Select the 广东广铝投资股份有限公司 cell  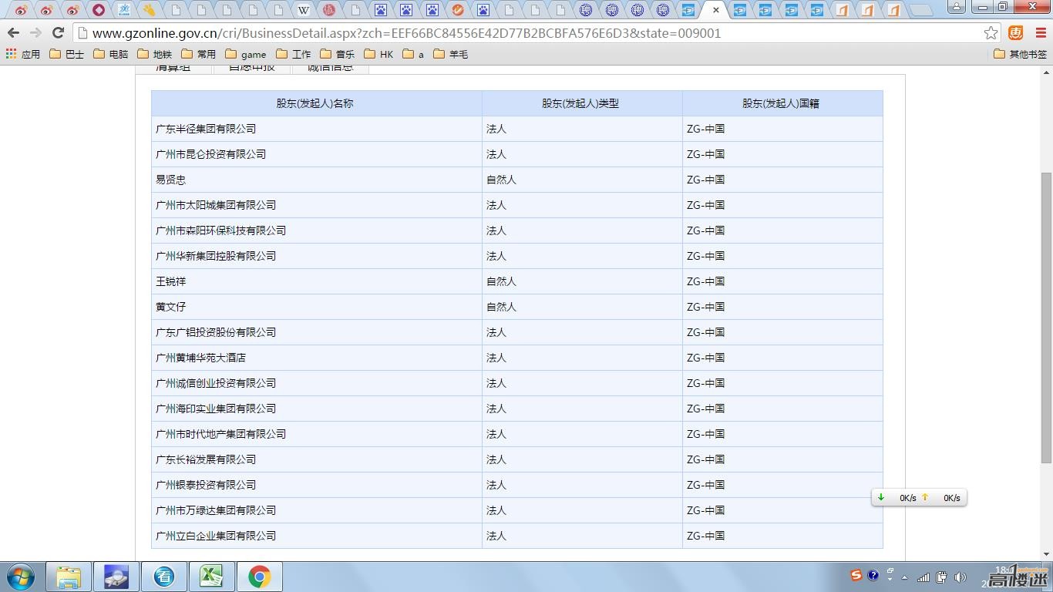317,332
